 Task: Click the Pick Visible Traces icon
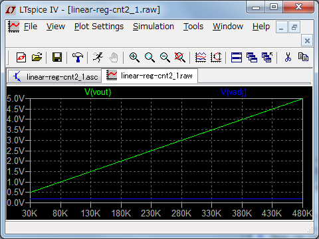click(x=201, y=58)
